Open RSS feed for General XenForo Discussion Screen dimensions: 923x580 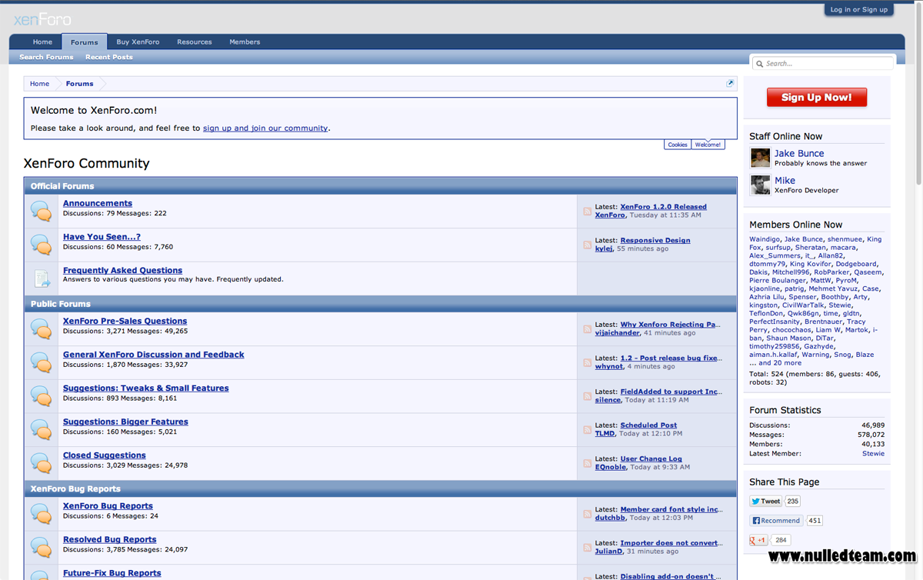[588, 363]
